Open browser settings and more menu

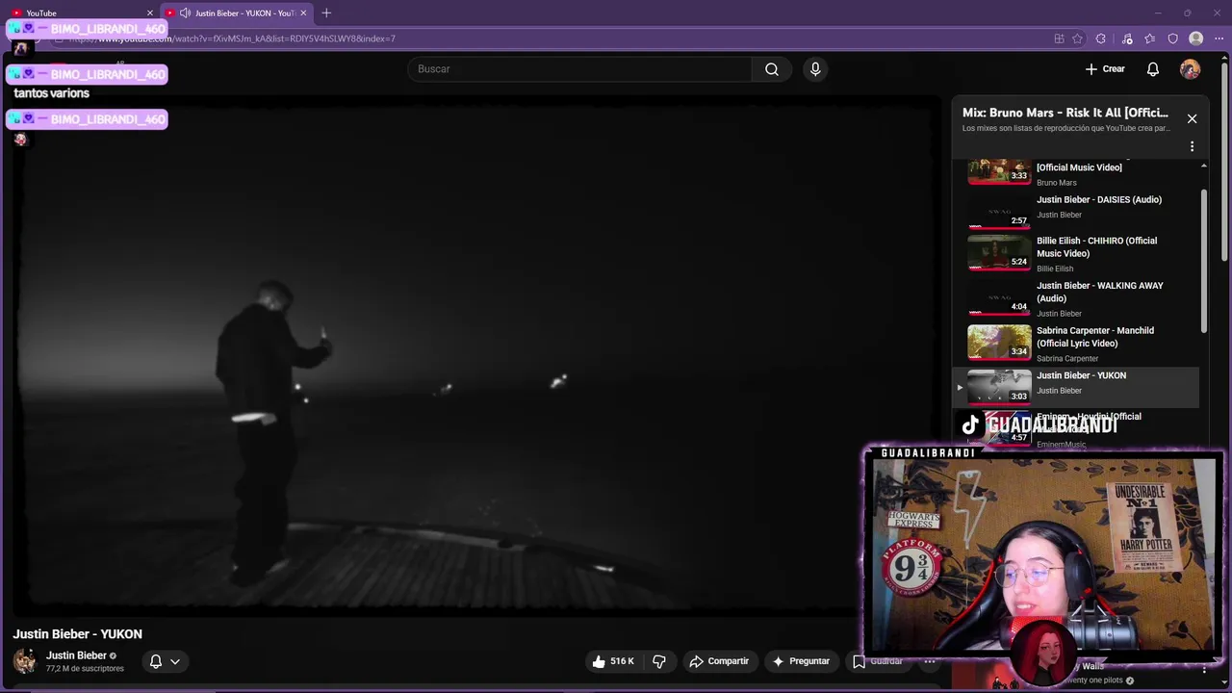pyautogui.click(x=1219, y=38)
